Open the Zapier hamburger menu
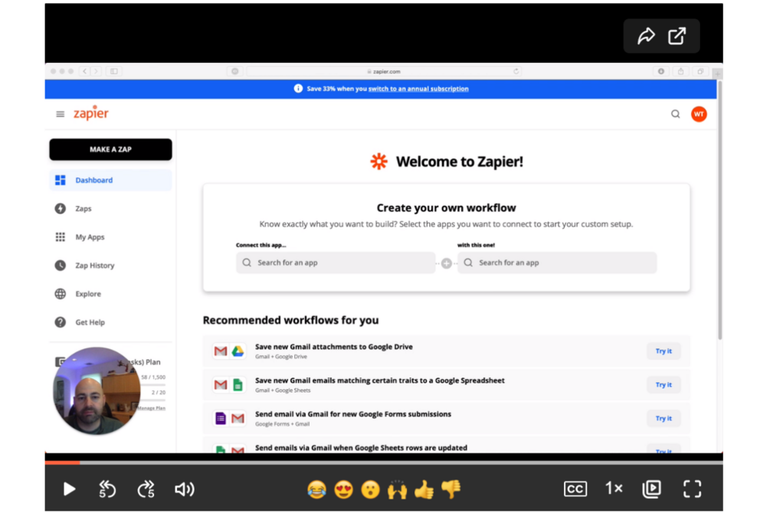 tap(60, 114)
